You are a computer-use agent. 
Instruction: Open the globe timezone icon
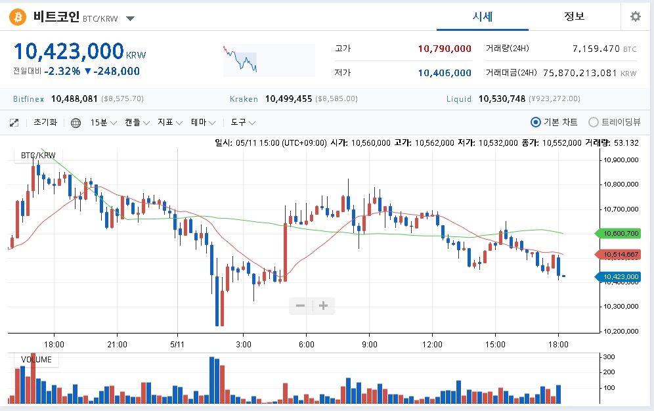[x=76, y=123]
